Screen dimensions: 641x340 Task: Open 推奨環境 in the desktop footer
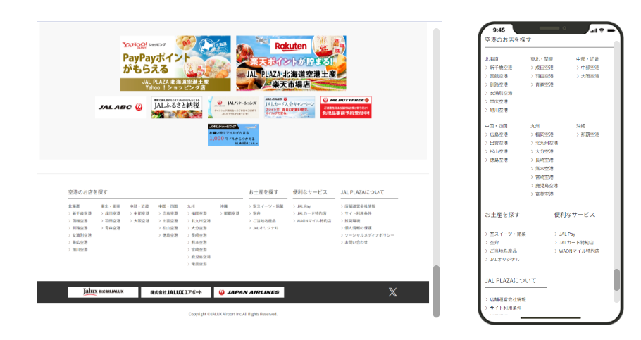[352, 220]
